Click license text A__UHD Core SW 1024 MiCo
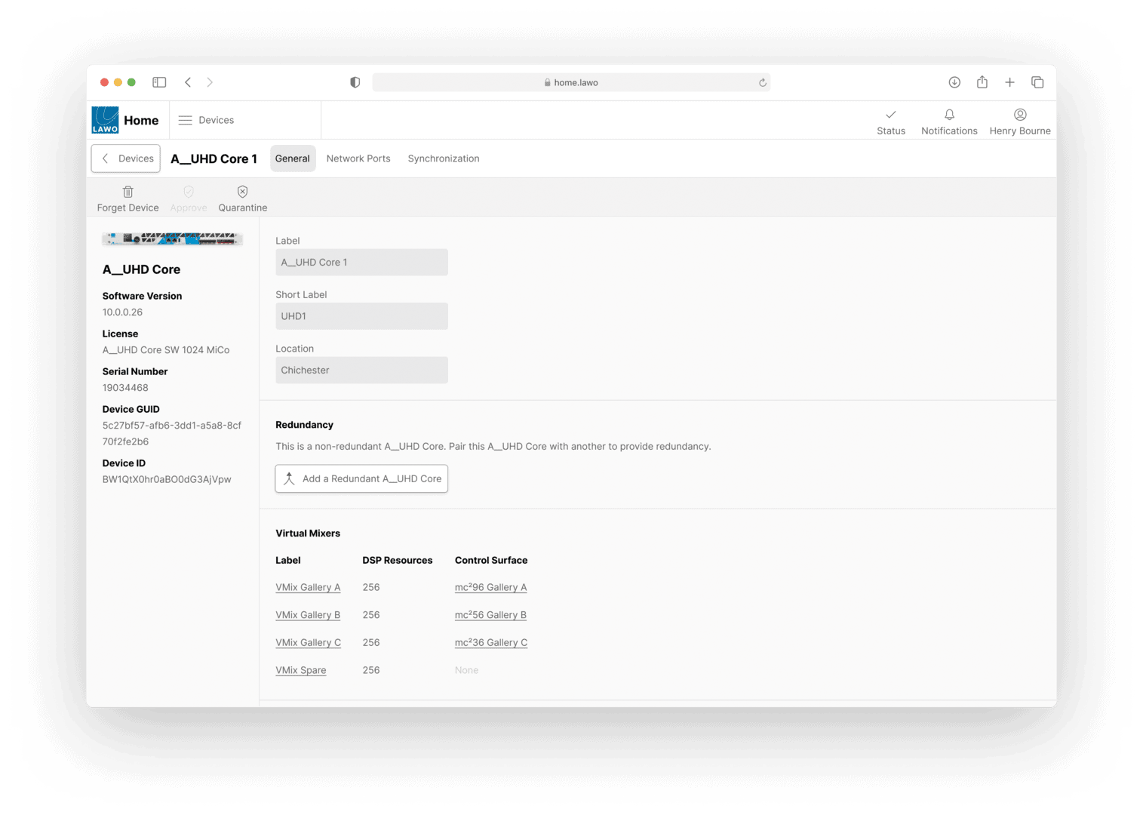This screenshot has height=815, width=1143. coord(166,350)
